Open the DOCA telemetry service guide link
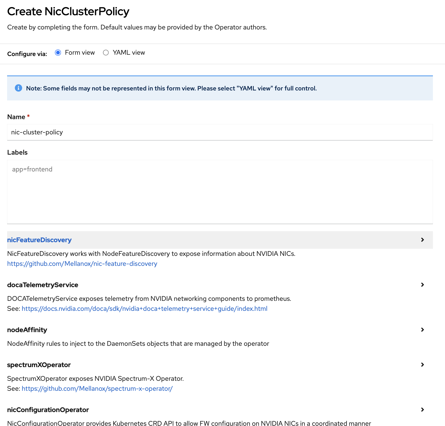 click(x=144, y=309)
